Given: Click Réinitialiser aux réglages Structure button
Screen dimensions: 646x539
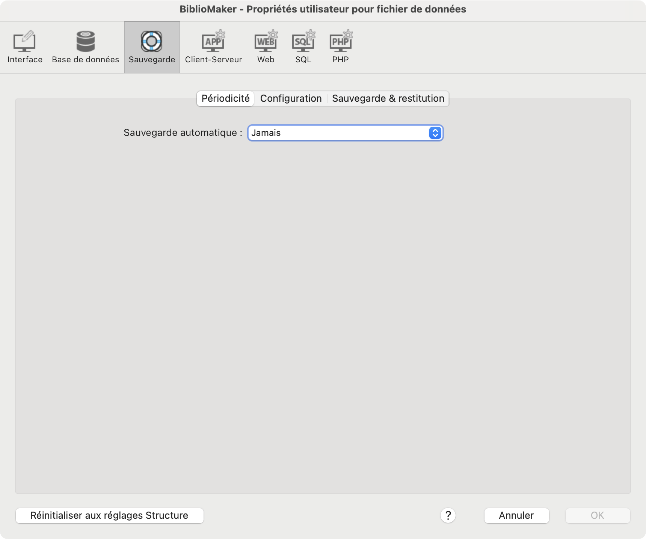Looking at the screenshot, I should point(109,515).
